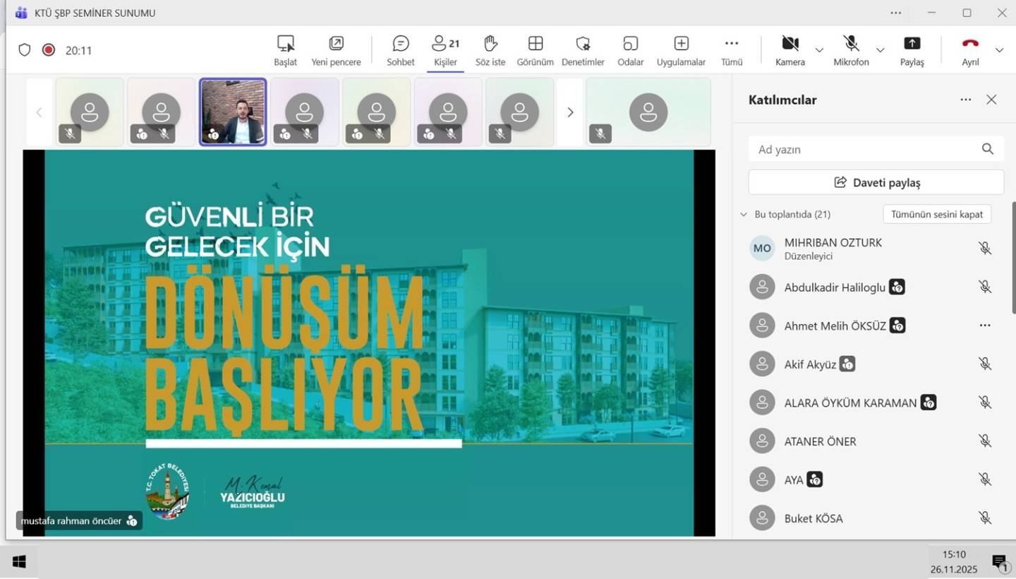Collapse the Bu toplantıda (21) list

pos(743,215)
